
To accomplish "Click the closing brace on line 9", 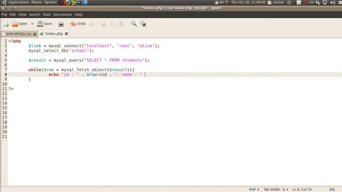I will pos(30,79).
